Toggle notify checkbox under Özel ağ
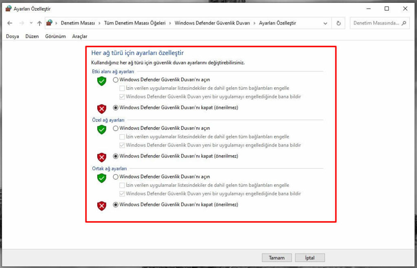The image size is (417, 268). coord(122,145)
